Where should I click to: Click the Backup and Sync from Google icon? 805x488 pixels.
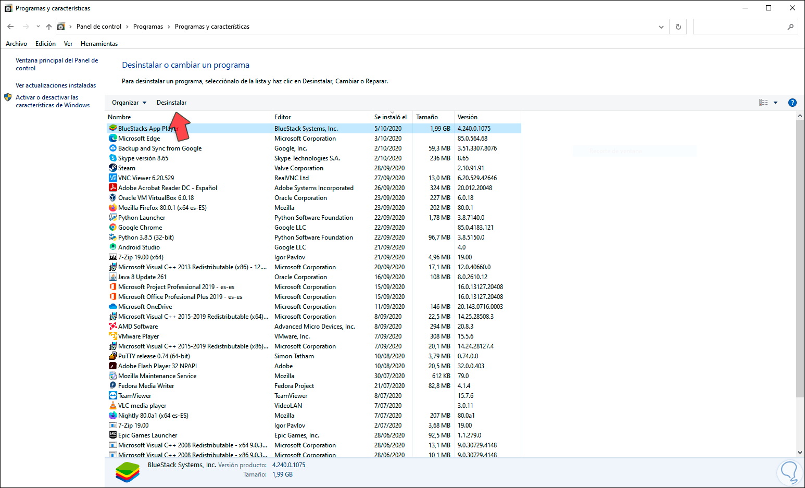tap(112, 148)
